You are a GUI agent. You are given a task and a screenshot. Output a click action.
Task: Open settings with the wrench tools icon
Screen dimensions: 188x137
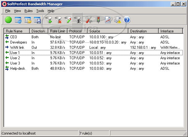coord(88,20)
